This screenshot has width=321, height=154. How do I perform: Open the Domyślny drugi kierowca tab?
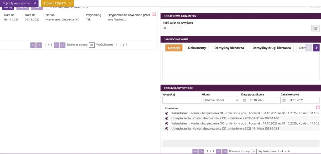272,48
